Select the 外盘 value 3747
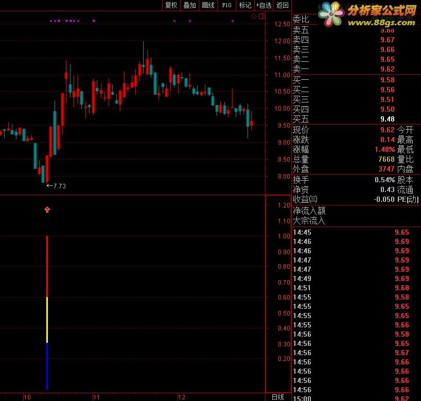421x401 pixels. (x=387, y=169)
